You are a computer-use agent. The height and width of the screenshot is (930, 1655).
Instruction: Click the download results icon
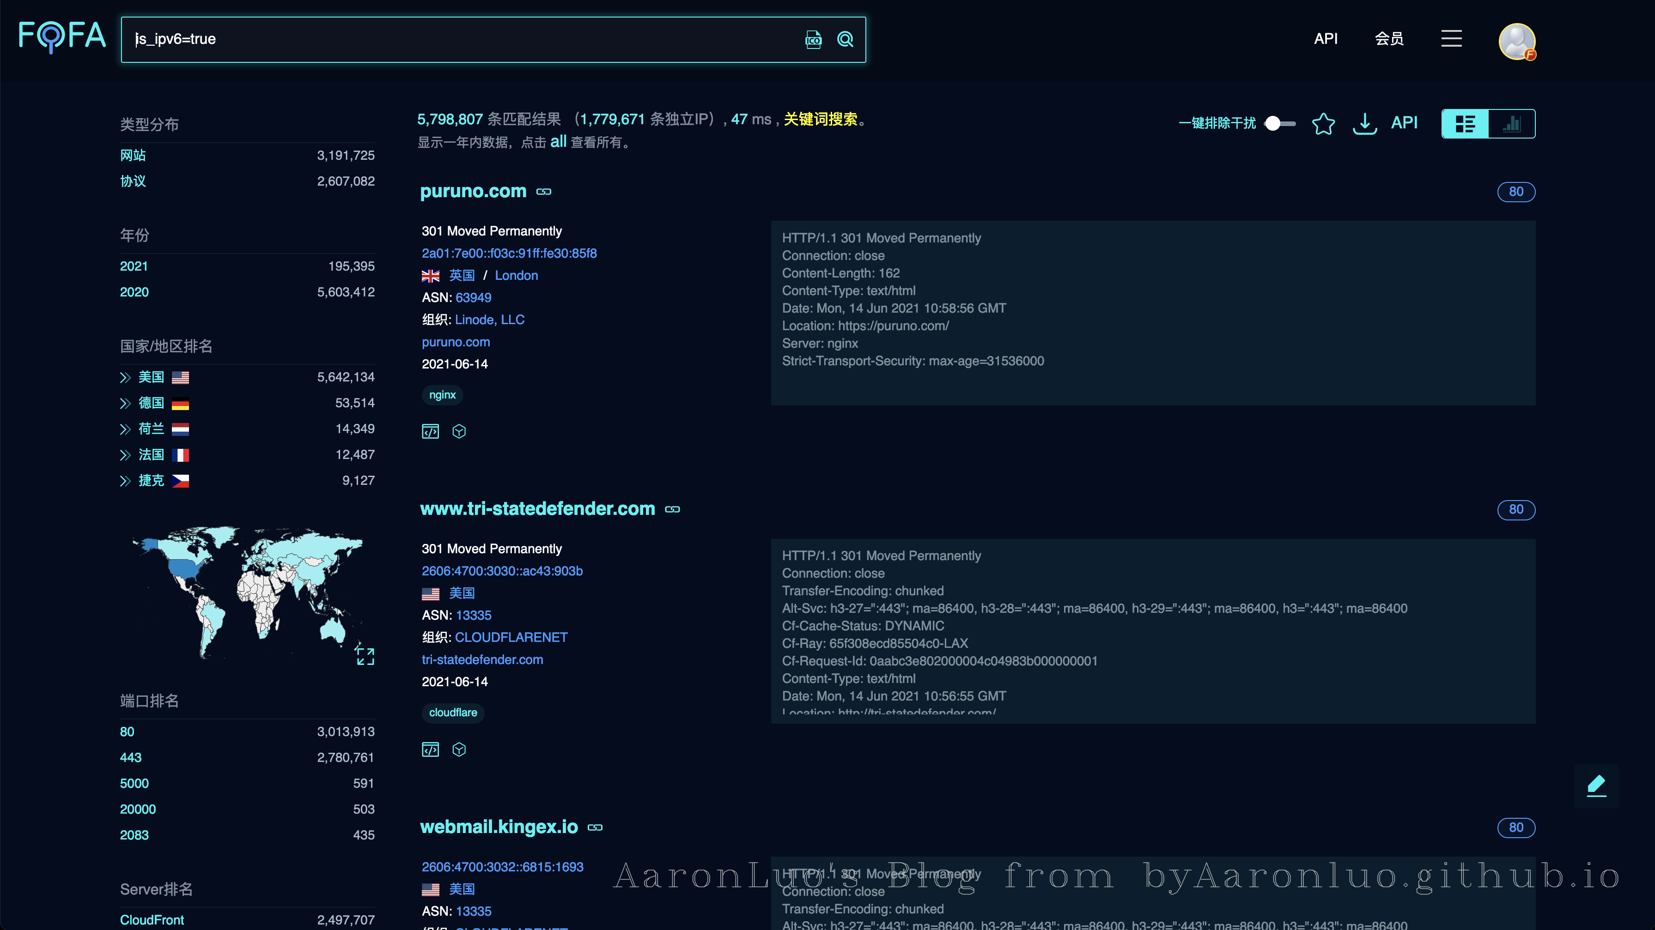pyautogui.click(x=1364, y=123)
